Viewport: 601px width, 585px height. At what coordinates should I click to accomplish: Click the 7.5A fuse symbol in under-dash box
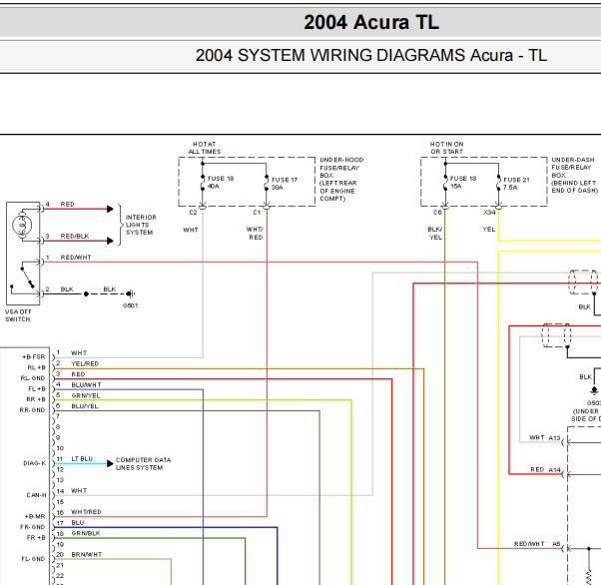pos(498,184)
